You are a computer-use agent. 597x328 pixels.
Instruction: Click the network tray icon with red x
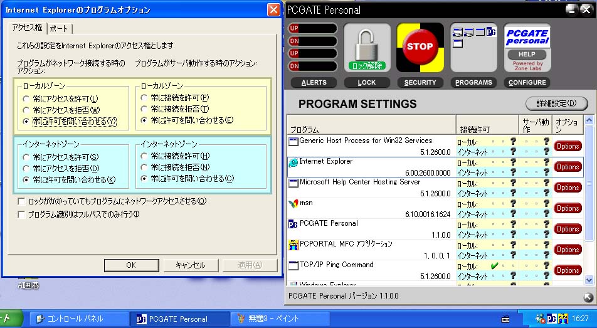click(x=540, y=319)
